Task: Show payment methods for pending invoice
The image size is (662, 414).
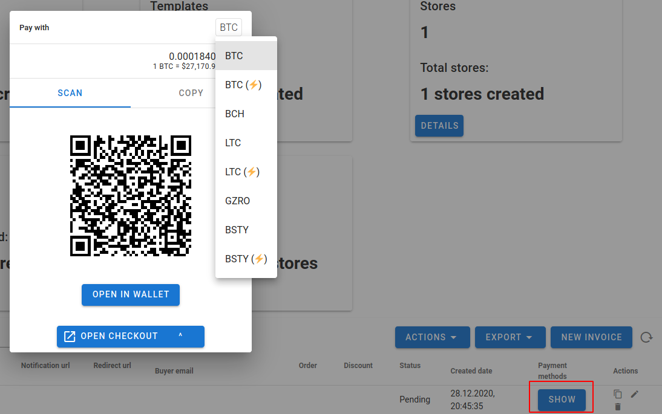Action: click(562, 399)
